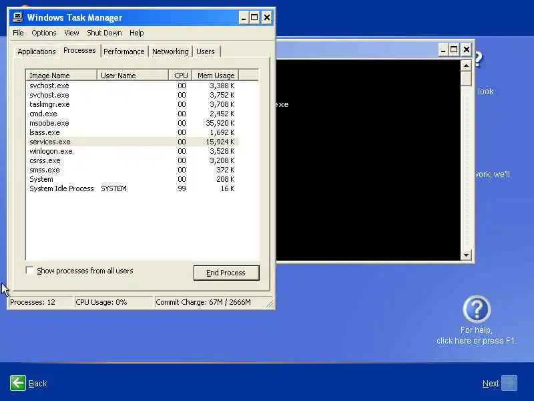
Task: Select the msoobe.exe process
Action: pos(133,123)
